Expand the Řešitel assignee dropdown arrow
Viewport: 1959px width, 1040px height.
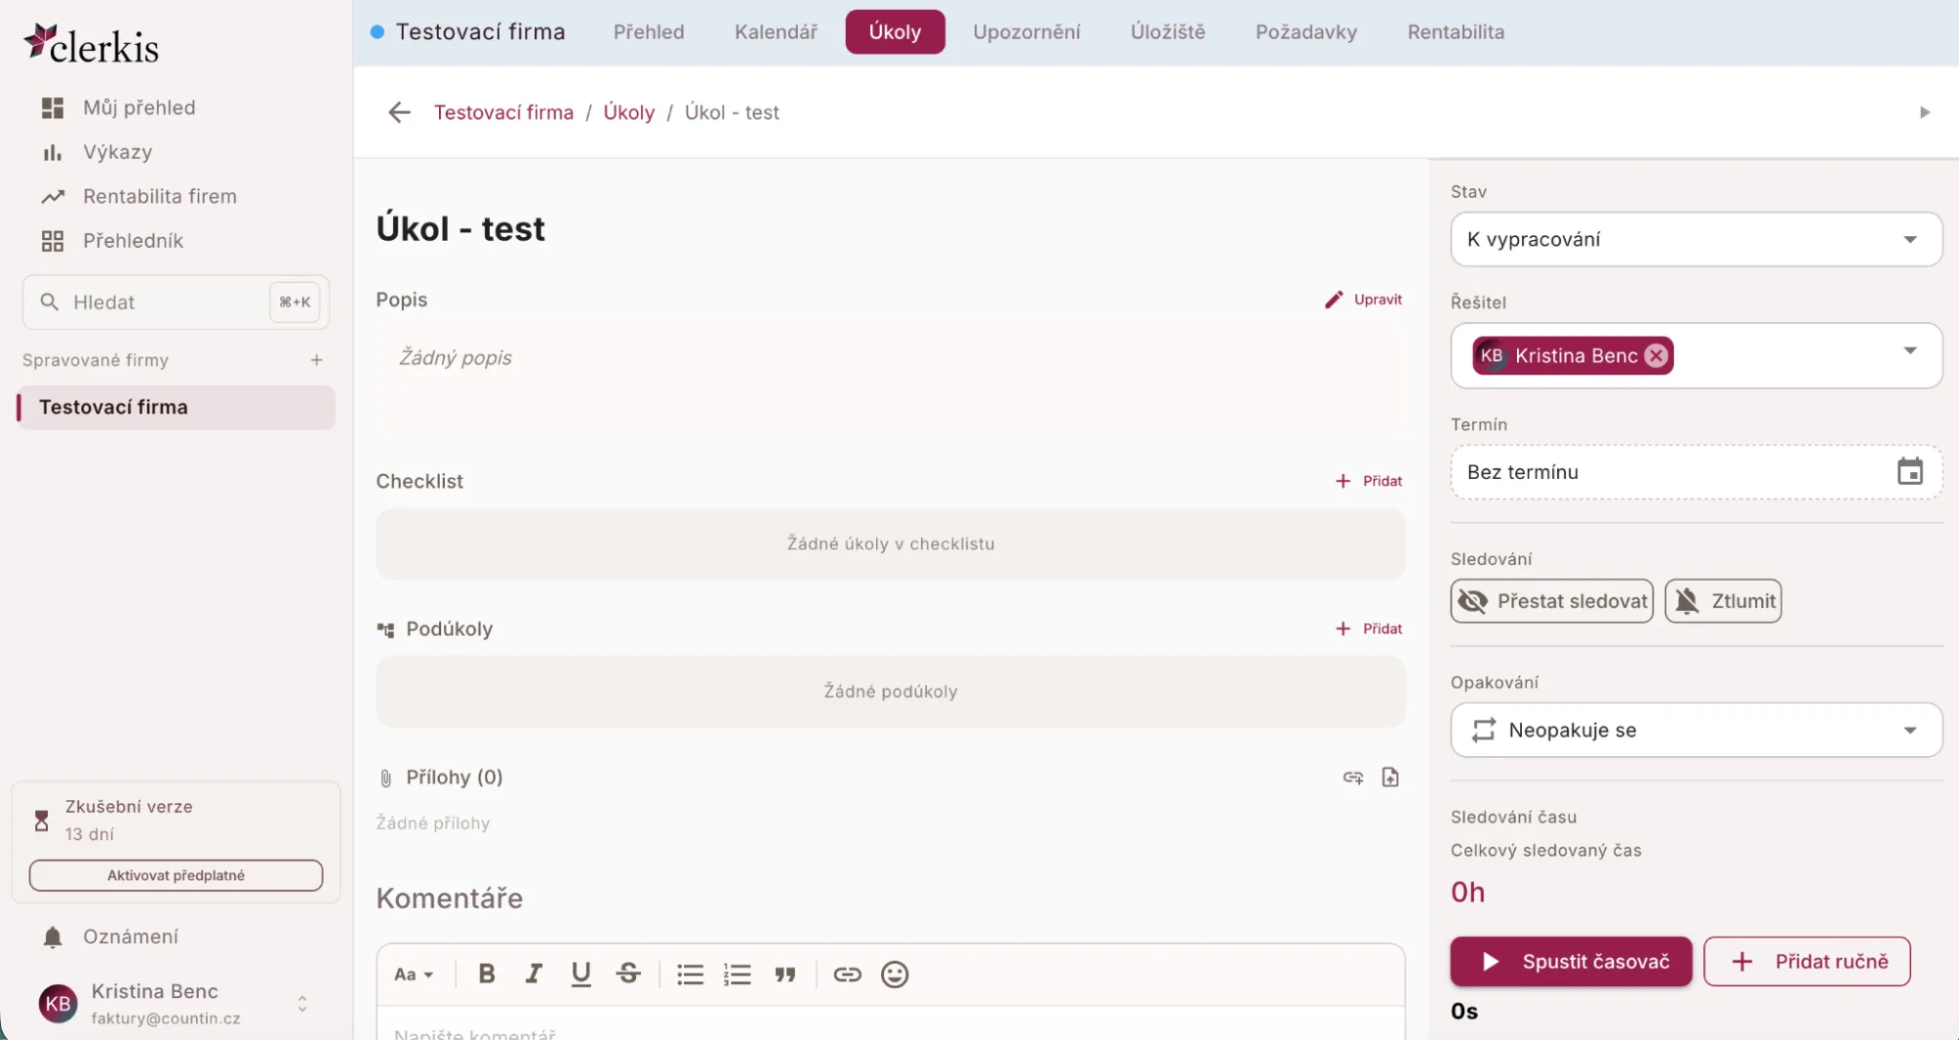[1909, 351]
